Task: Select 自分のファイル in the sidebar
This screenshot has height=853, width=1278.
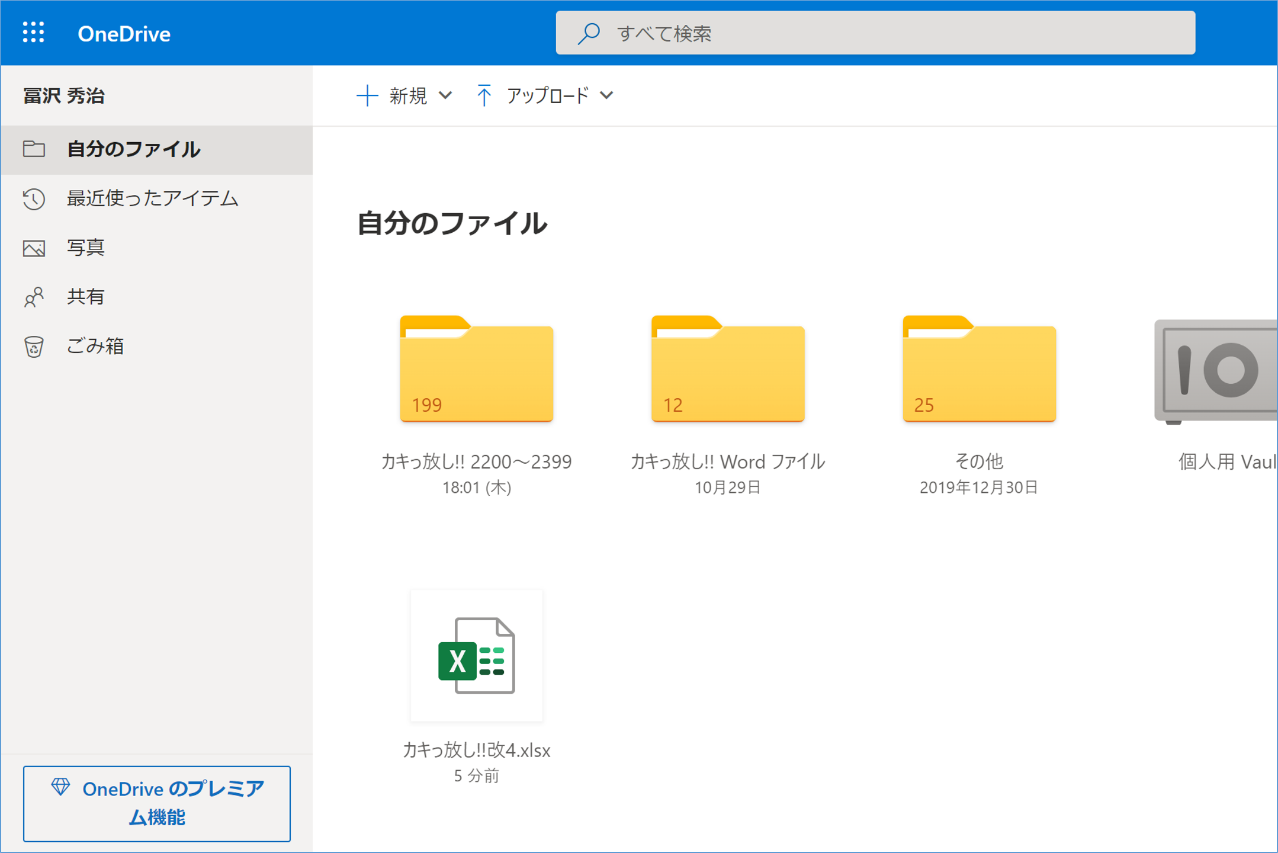Action: (133, 149)
